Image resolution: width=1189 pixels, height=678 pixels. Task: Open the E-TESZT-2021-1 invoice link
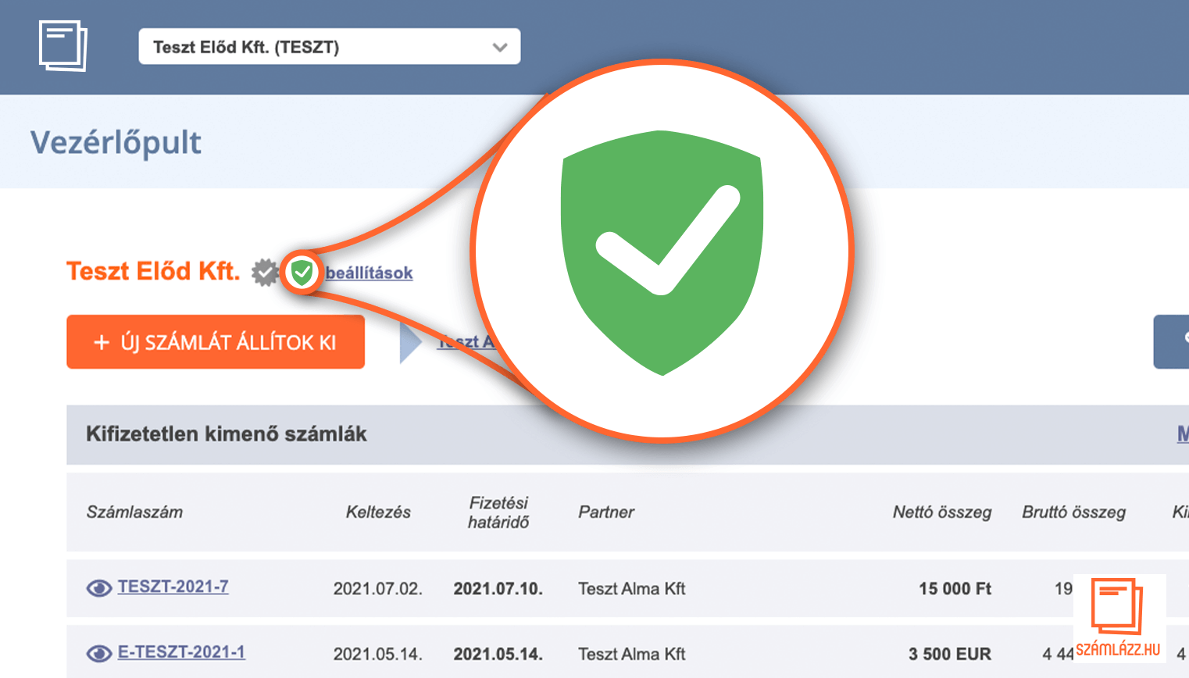pyautogui.click(x=181, y=652)
